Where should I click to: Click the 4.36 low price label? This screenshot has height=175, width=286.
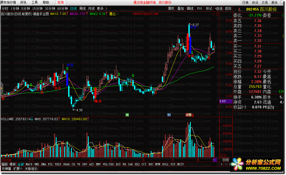click(x=79, y=110)
